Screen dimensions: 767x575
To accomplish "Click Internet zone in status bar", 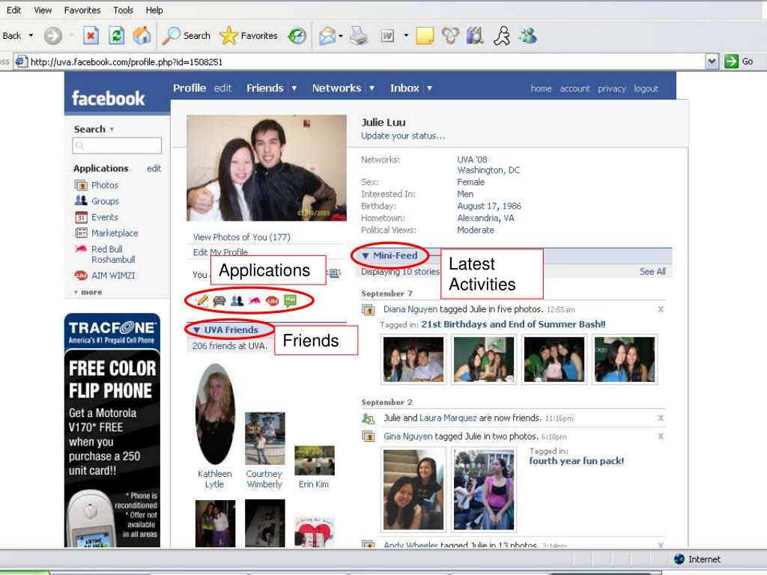I will pyautogui.click(x=697, y=559).
